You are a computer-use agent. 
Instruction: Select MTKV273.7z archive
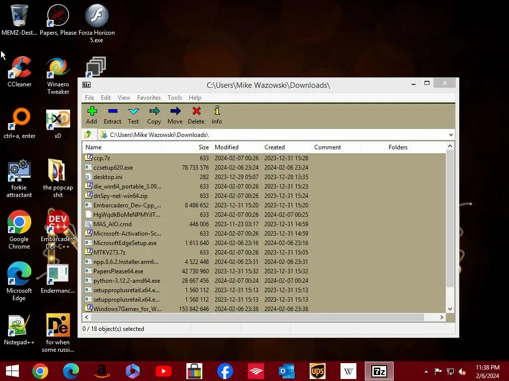tap(109, 252)
